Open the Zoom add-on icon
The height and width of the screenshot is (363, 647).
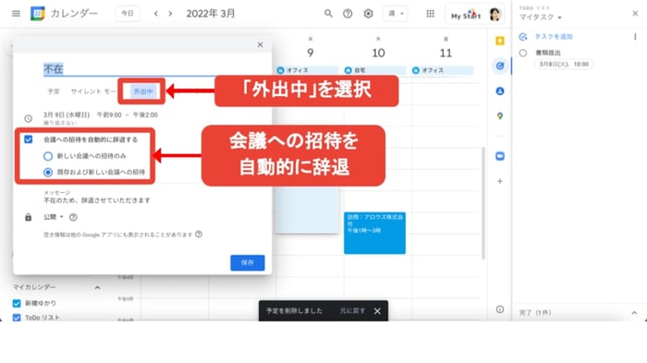point(500,156)
